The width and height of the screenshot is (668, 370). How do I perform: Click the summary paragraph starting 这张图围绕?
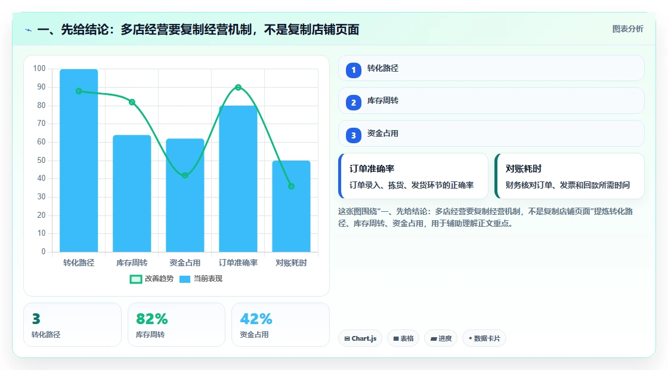pos(485,217)
